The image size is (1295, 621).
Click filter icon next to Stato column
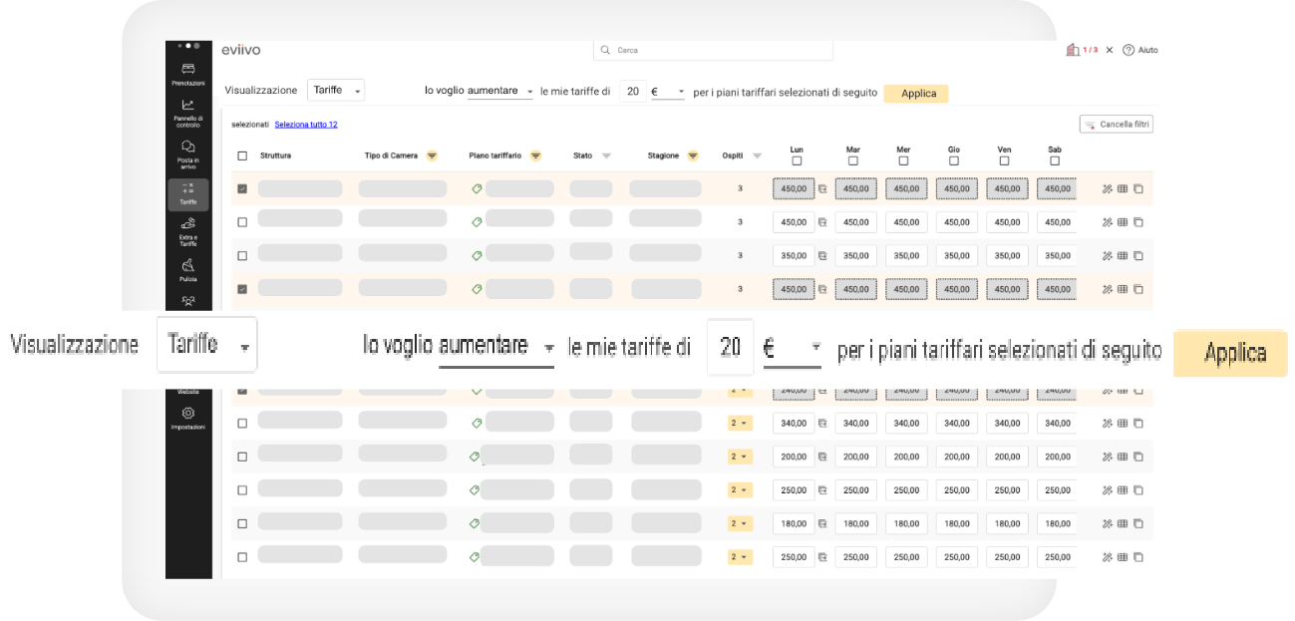[606, 155]
